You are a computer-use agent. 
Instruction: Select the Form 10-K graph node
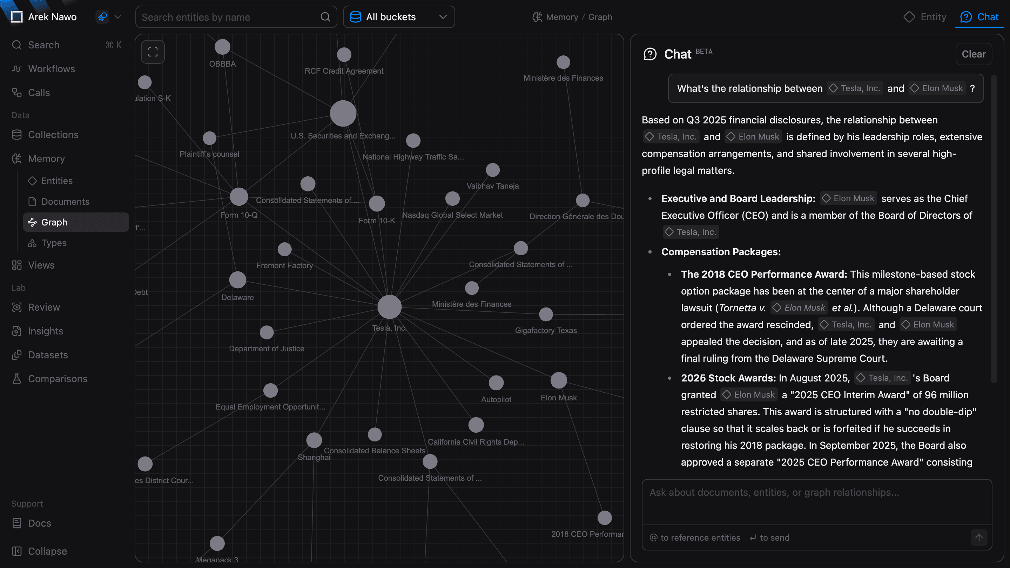pyautogui.click(x=377, y=203)
